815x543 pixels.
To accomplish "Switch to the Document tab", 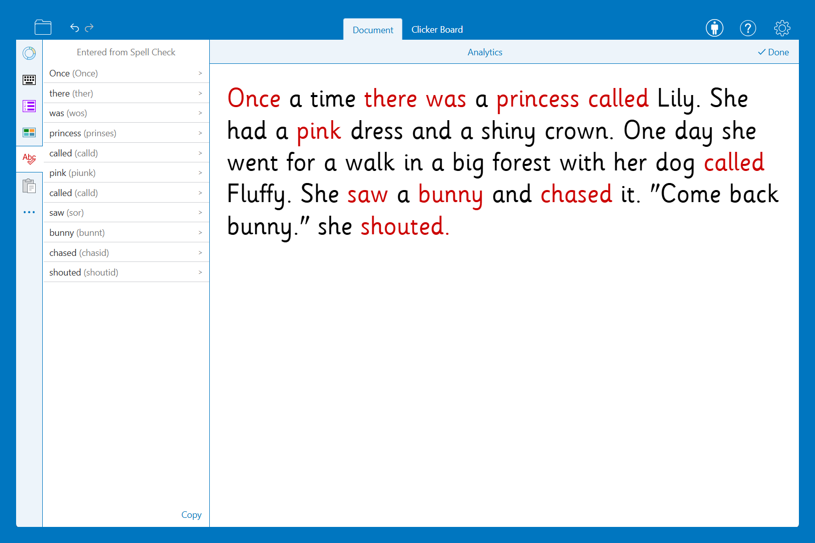I will click(x=373, y=30).
